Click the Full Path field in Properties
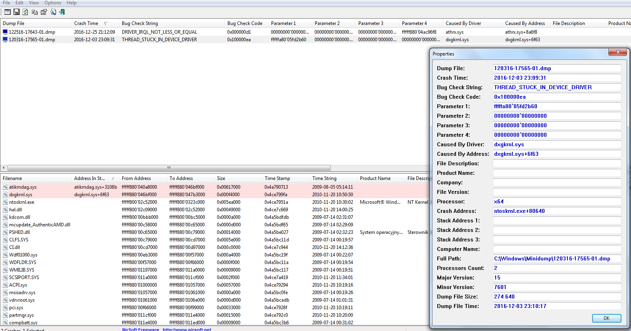Screen dimensions: 631x331 557,258
